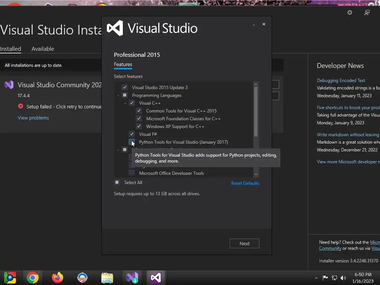Click Reset Defaults link
The image size is (380, 285).
[x=245, y=183]
